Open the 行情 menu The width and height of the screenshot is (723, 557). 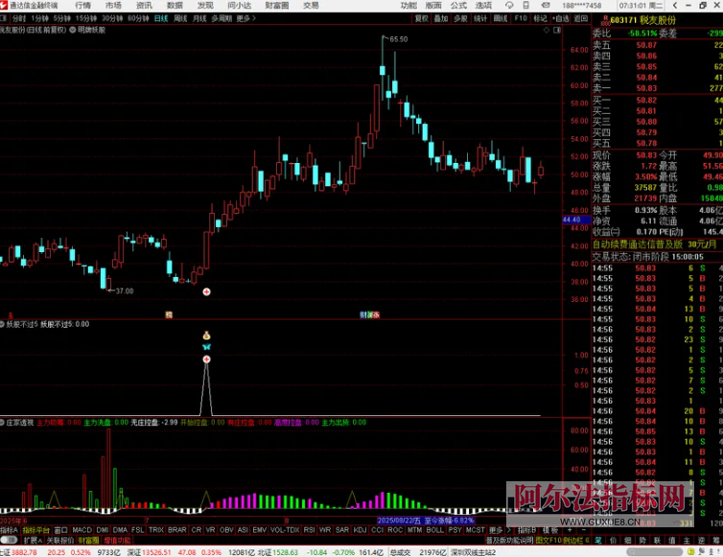83,5
